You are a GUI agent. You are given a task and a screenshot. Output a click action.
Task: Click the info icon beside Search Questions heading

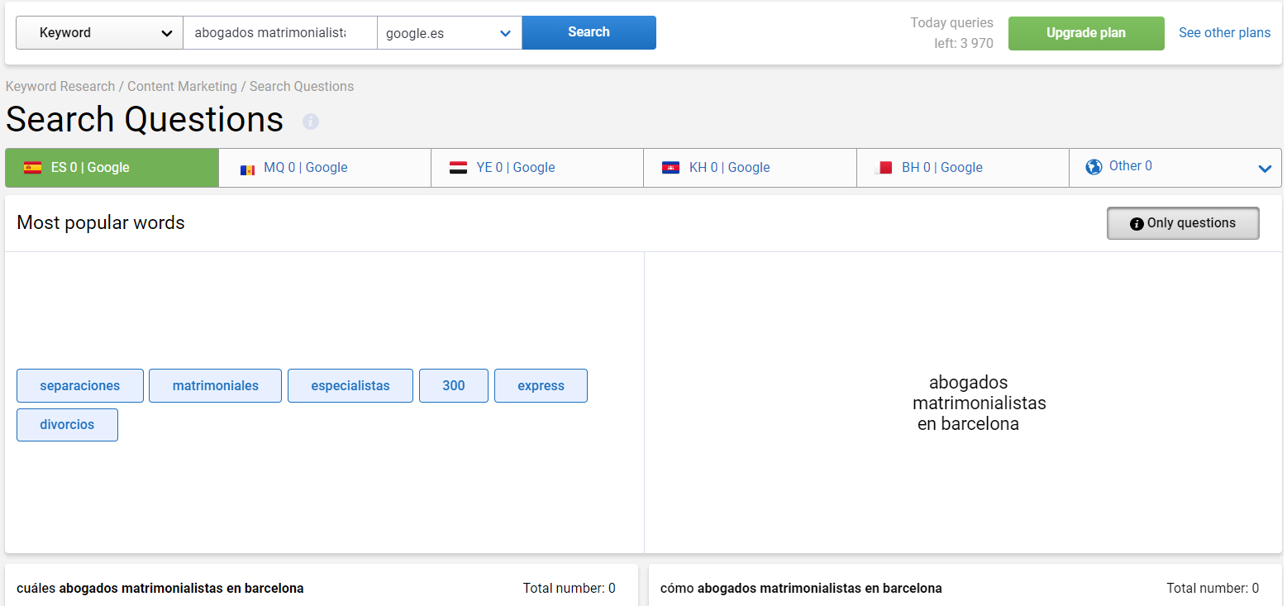click(310, 122)
